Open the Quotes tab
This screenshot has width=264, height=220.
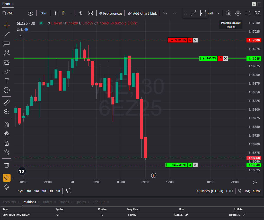[x=81, y=202]
